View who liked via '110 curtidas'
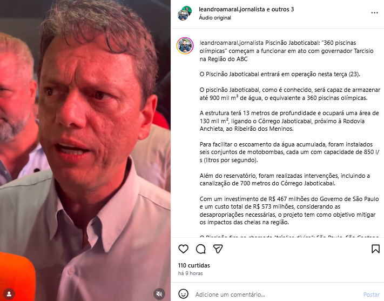 (194, 265)
